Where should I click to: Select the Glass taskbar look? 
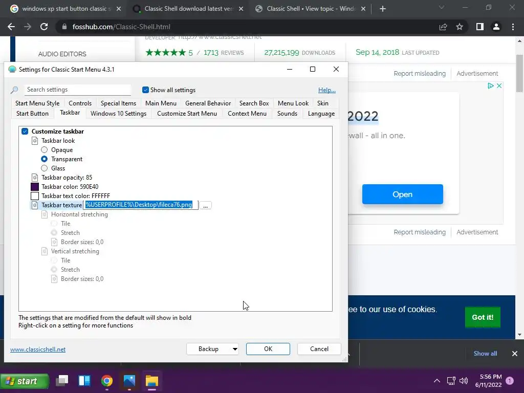point(44,168)
